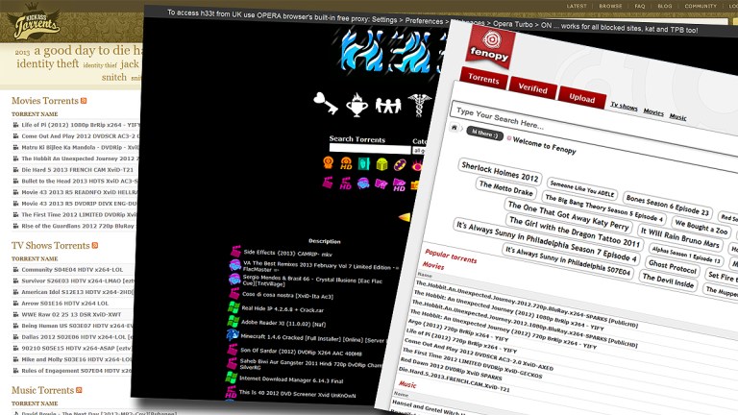
Task: Click Bones Season 6 Episode 23 tag
Action: coord(668,206)
